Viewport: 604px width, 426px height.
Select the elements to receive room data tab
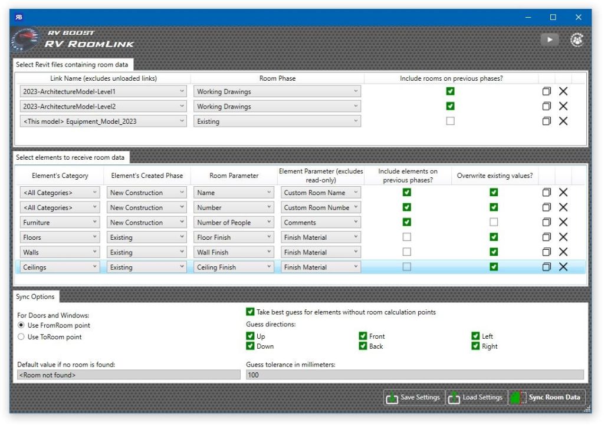click(71, 157)
